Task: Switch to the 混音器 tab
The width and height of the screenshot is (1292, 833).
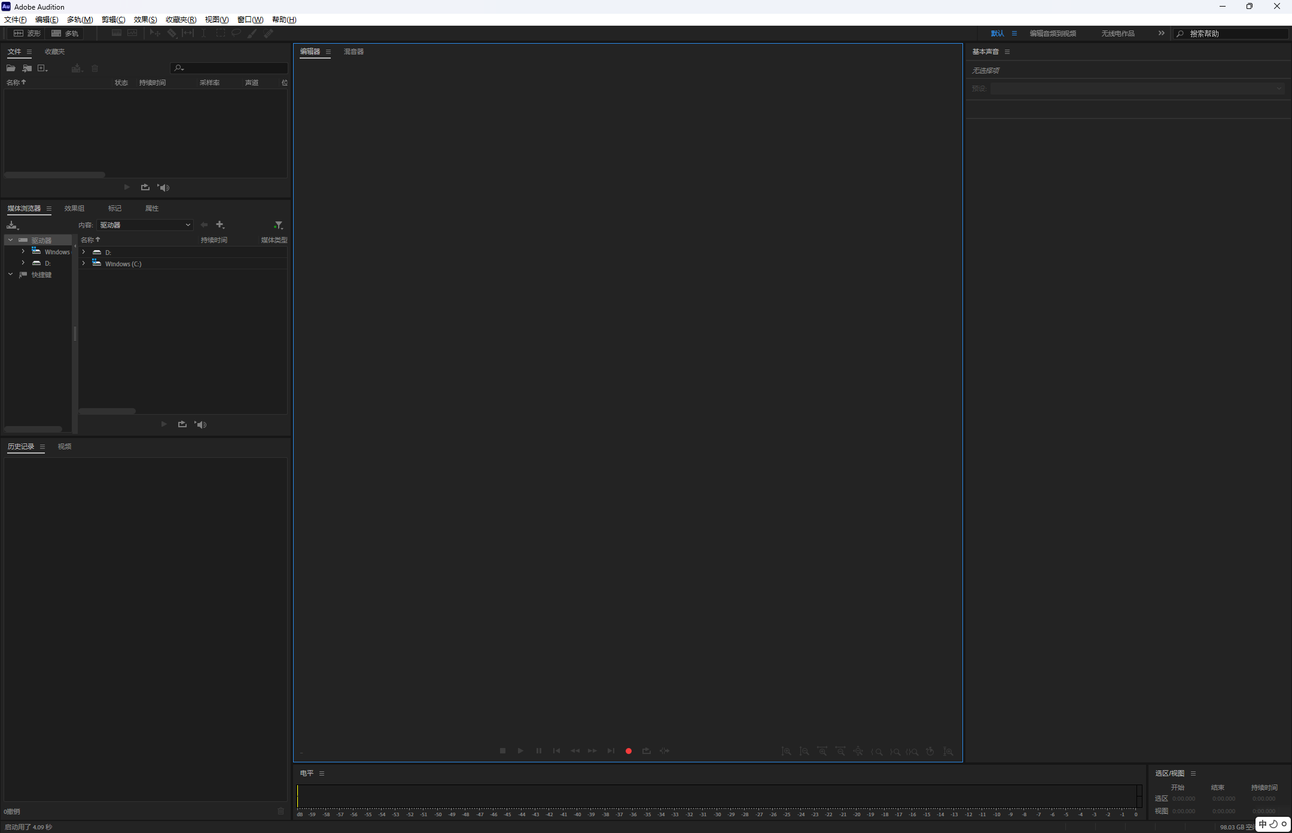Action: 354,51
